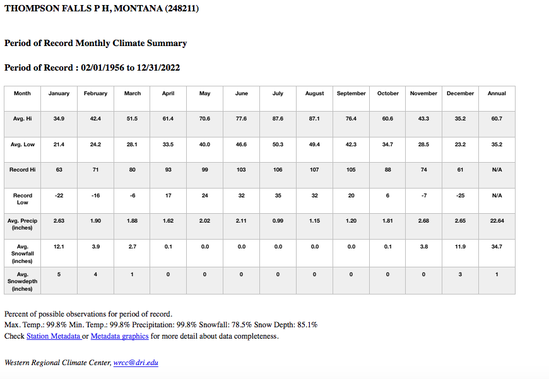549x379 pixels.
Task: Select July Avg. Low value 50.3
Action: pos(278,144)
